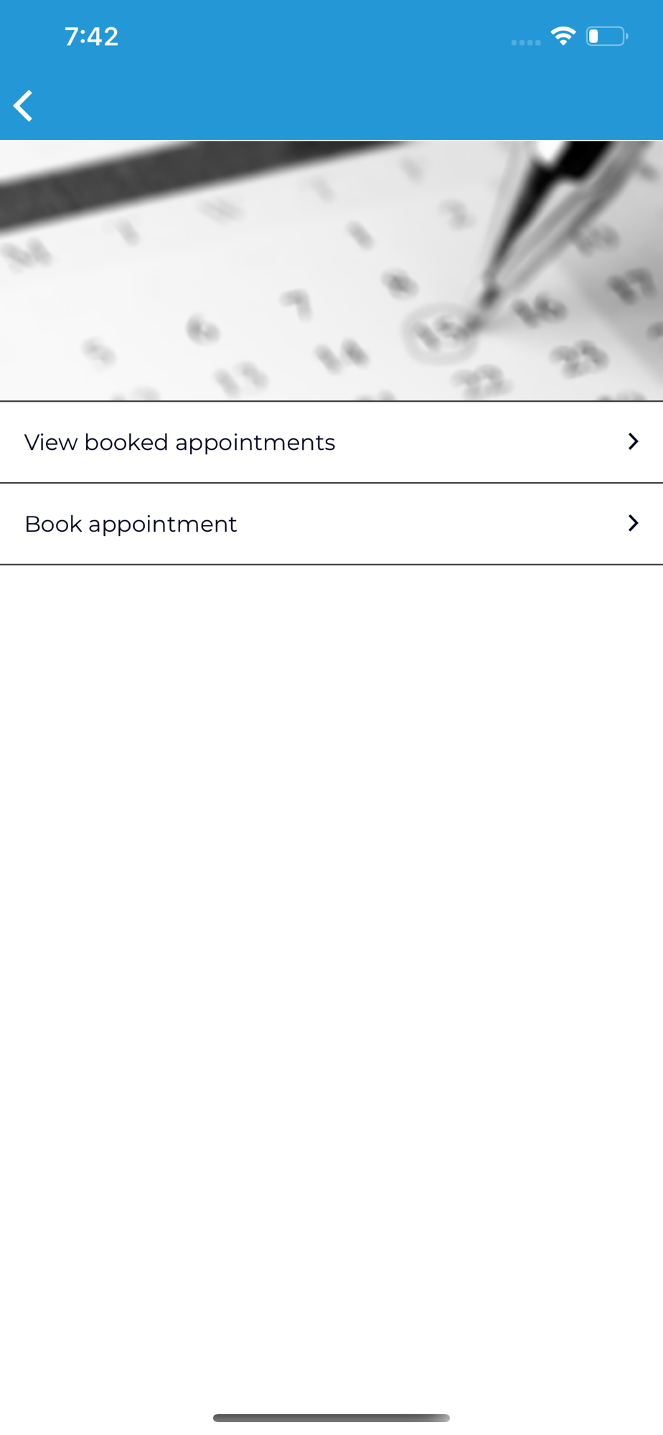The height and width of the screenshot is (1435, 663).
Task: Click the Wi-Fi status icon
Action: [x=563, y=36]
